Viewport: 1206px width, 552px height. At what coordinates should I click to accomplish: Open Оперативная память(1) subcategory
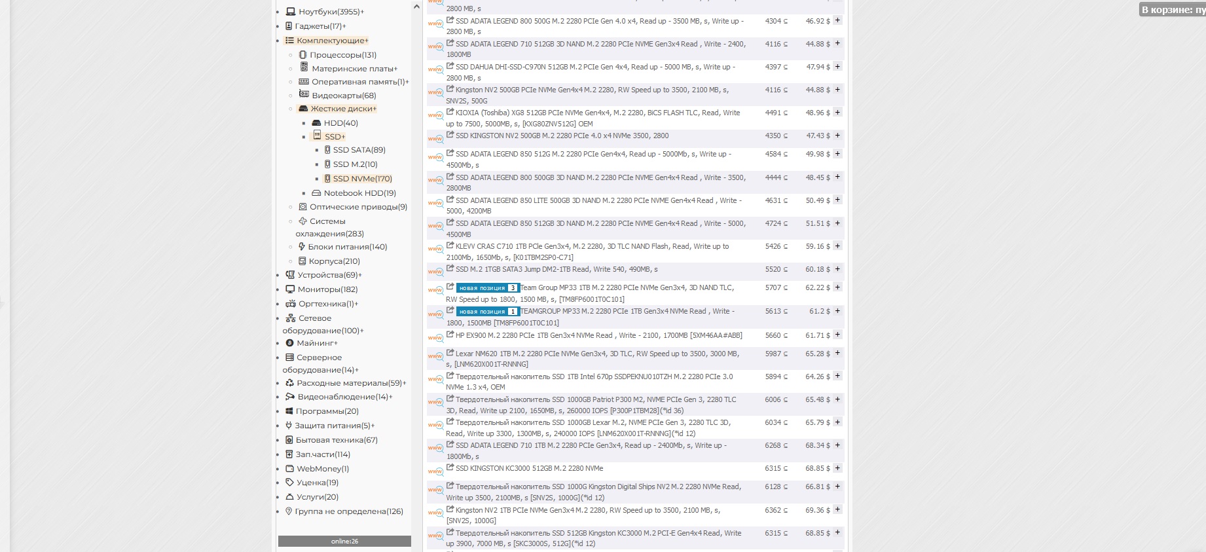[359, 82]
